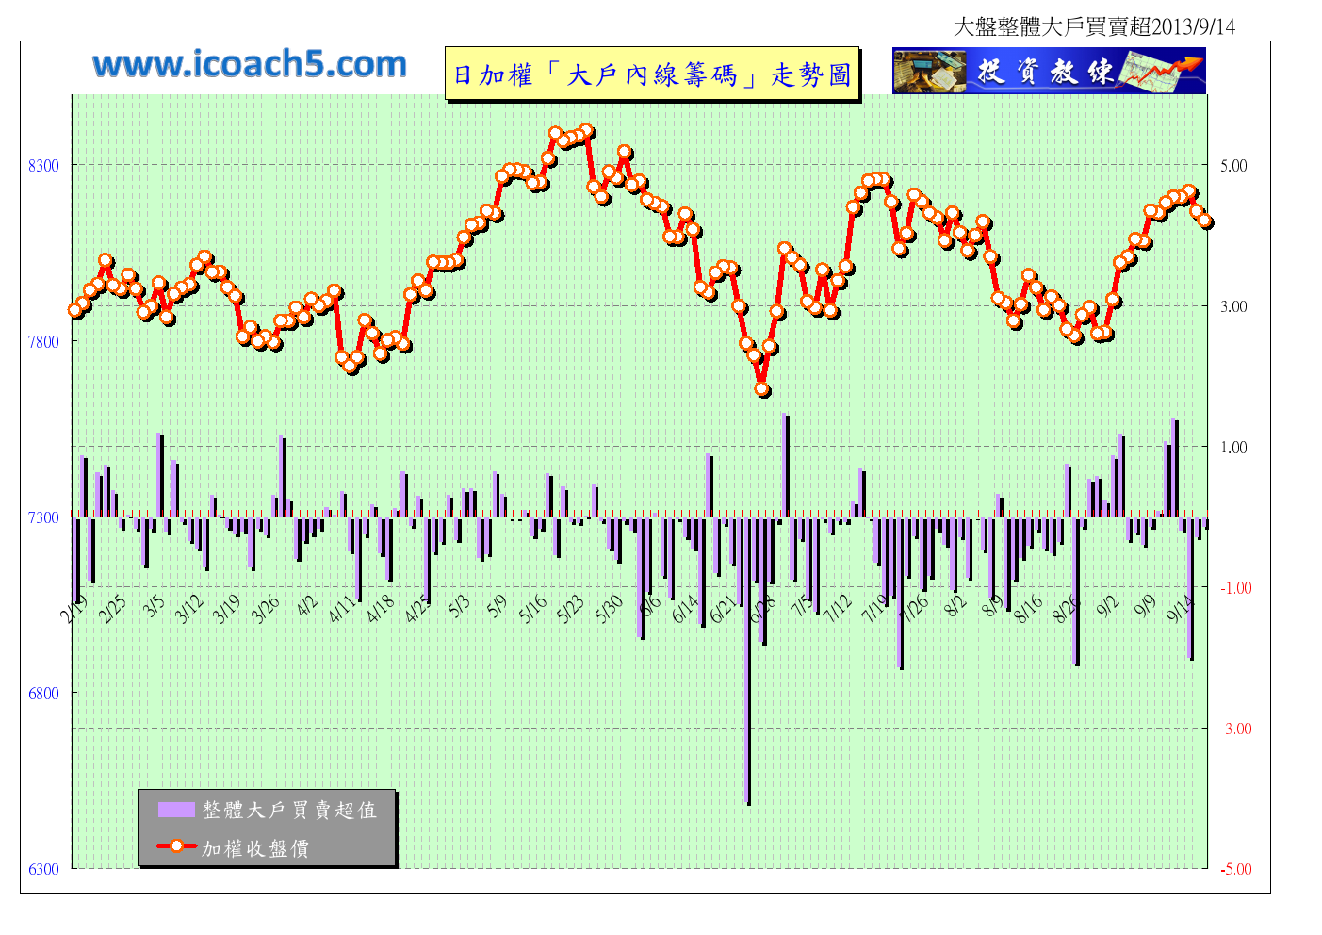Image resolution: width=1322 pixels, height=935 pixels.
Task: Click right axis value 3.00
Action: point(1233,306)
